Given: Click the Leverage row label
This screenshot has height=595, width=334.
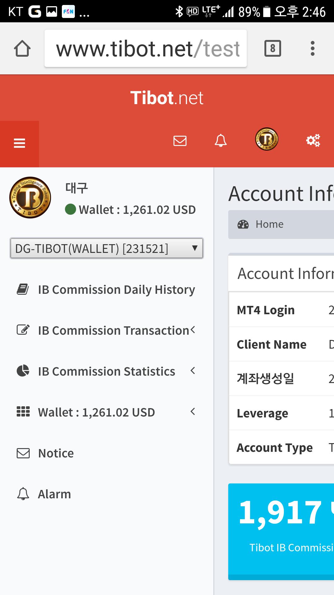Looking at the screenshot, I should click(262, 413).
